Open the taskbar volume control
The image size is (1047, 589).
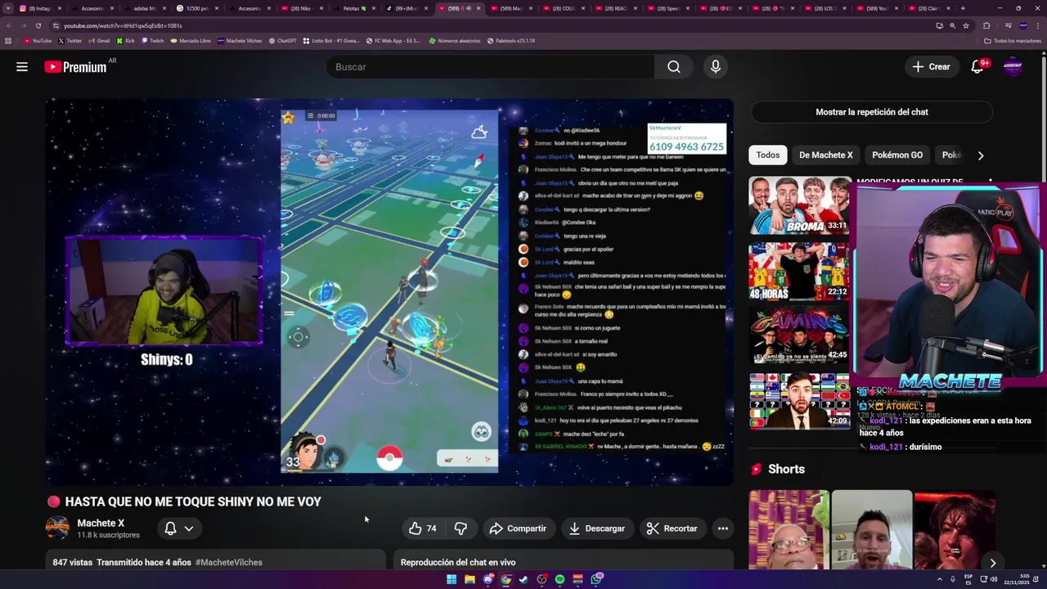tap(994, 579)
